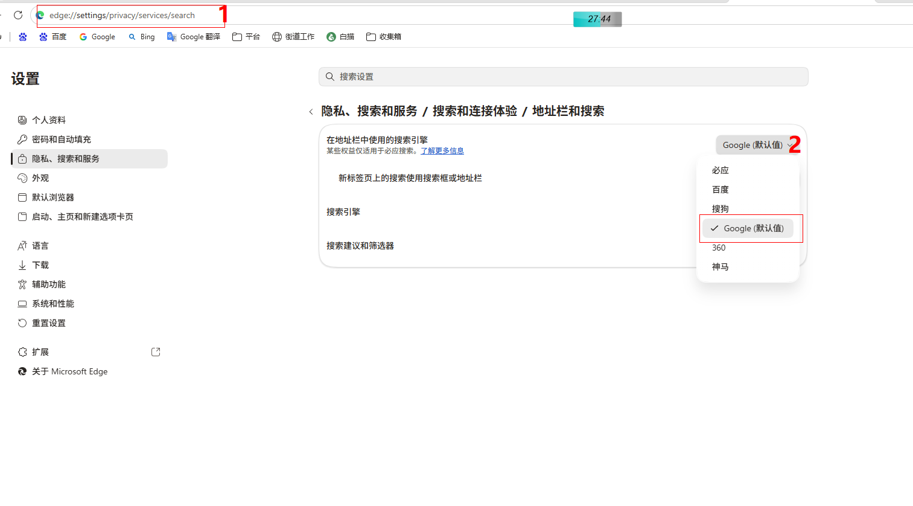Open the Bing bookmark
The image size is (913, 506).
click(x=141, y=37)
